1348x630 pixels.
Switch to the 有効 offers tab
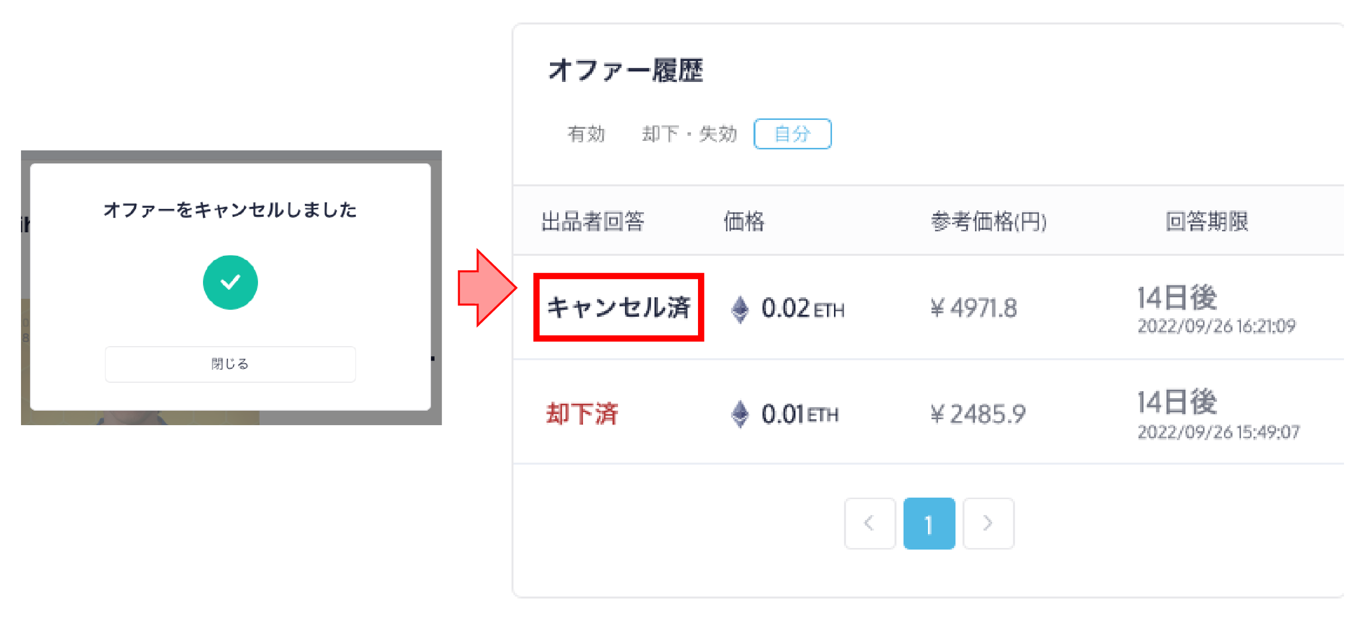pos(586,134)
